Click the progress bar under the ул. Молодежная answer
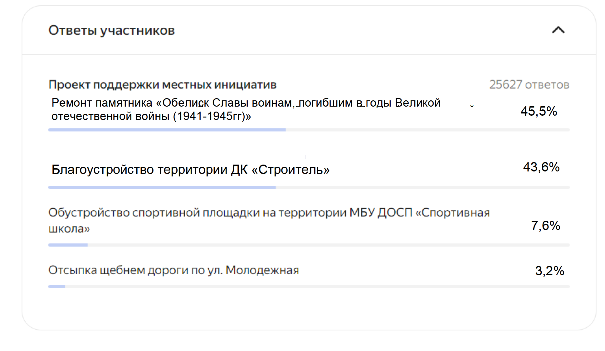 click(309, 286)
